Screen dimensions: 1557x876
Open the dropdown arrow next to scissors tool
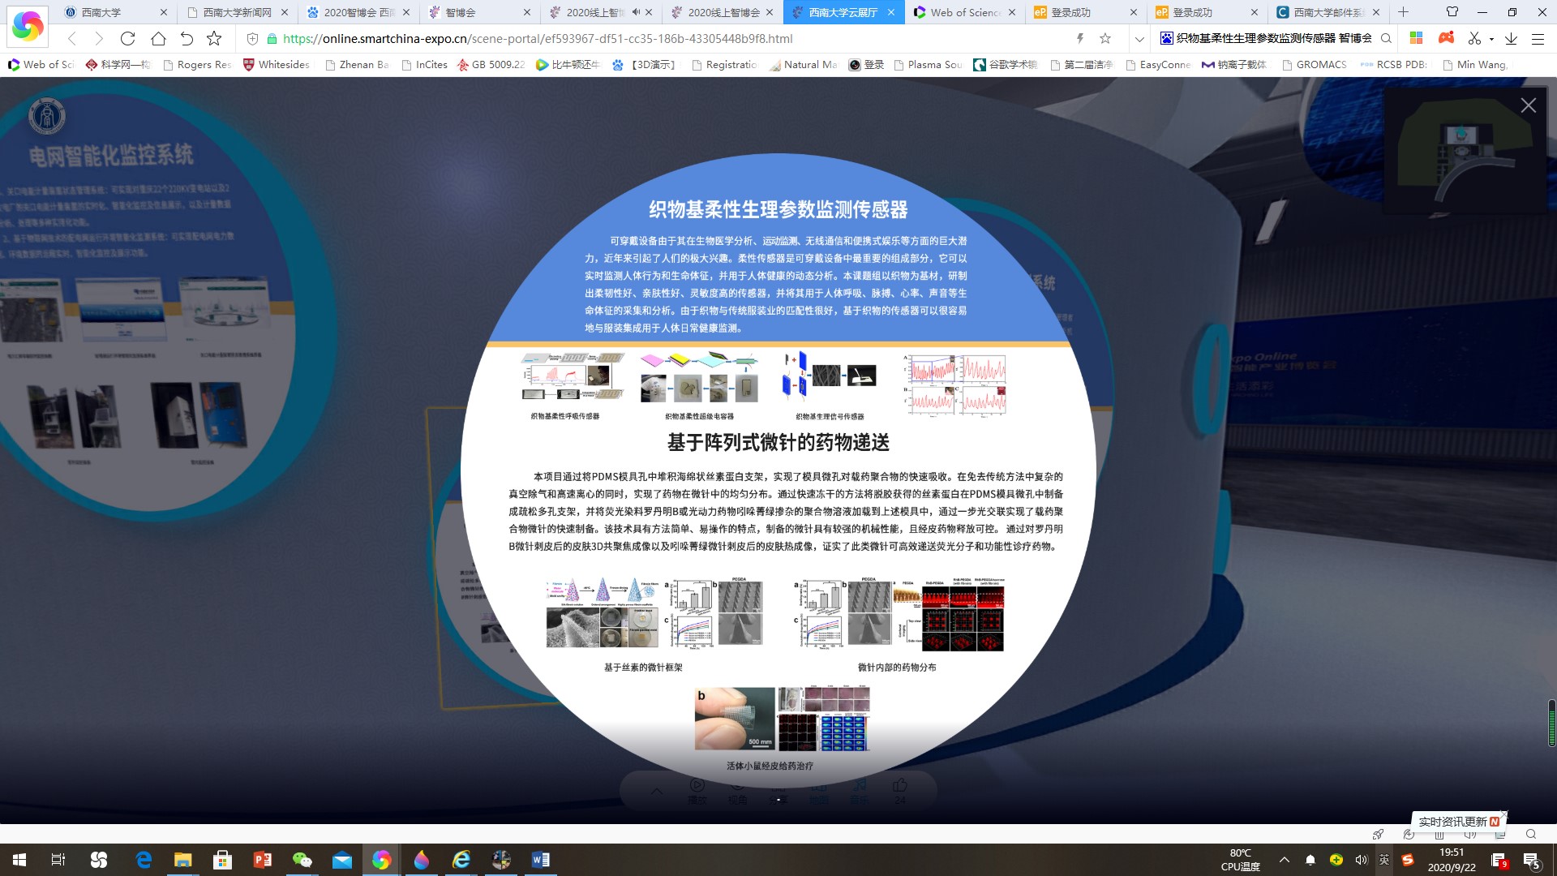(1491, 39)
